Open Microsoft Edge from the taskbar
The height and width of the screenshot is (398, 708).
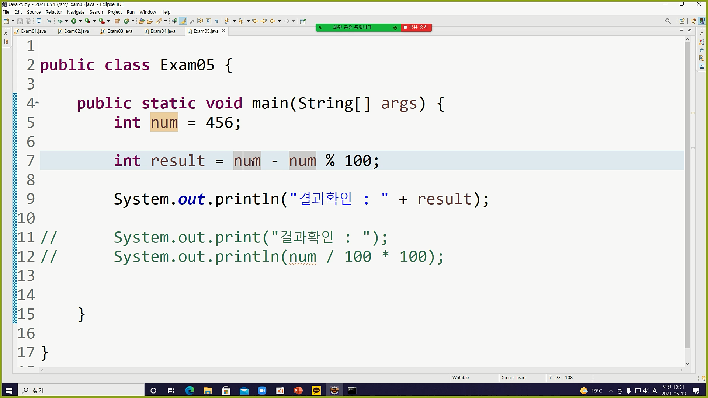[x=190, y=391]
